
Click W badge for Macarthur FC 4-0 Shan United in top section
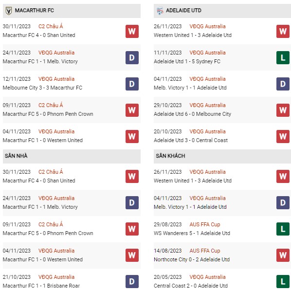[x=132, y=31]
